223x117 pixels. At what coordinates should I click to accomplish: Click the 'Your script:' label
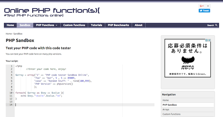(12, 61)
